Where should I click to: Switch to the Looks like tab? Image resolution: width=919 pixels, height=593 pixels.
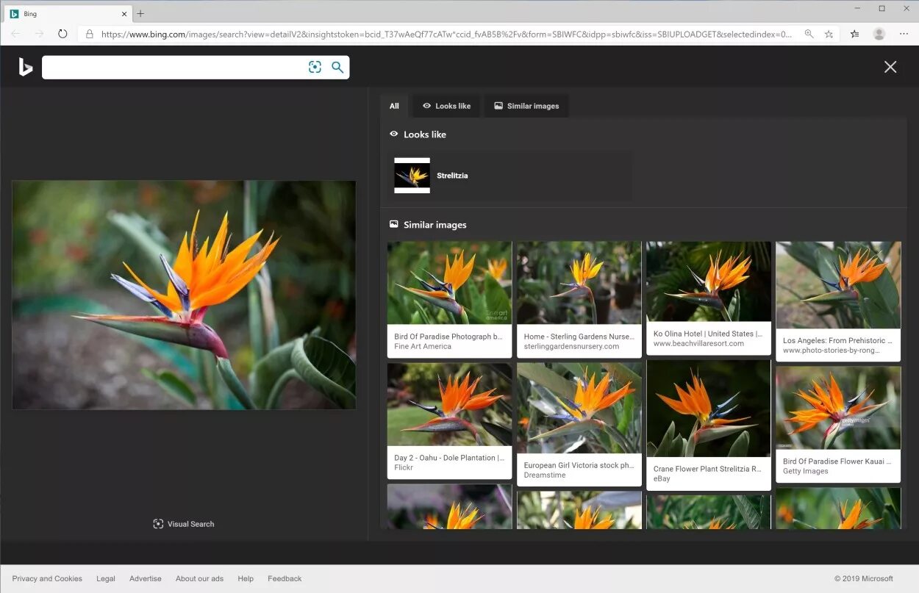pos(446,106)
